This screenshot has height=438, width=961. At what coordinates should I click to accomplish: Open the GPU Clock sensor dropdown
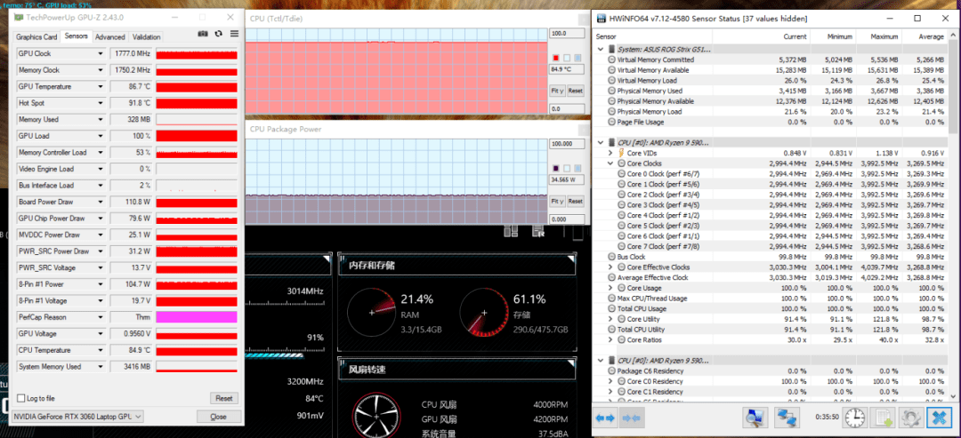(x=101, y=54)
